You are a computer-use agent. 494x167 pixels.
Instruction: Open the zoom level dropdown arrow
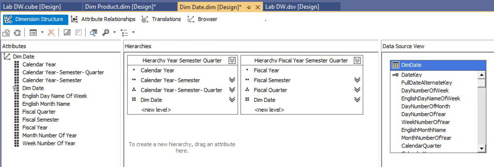click(x=115, y=33)
